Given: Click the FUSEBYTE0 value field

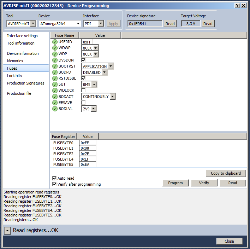Looking at the screenshot, I should point(88,143).
